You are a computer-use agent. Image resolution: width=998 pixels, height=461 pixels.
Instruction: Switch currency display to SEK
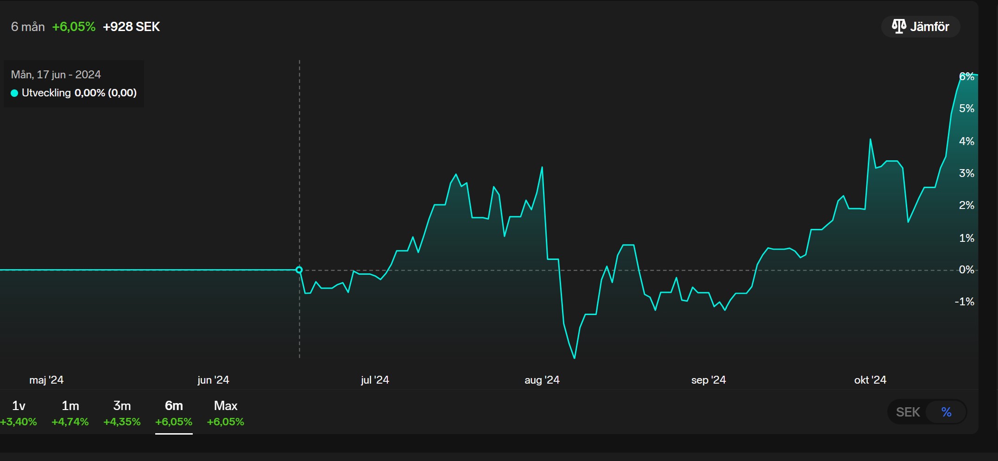point(907,412)
